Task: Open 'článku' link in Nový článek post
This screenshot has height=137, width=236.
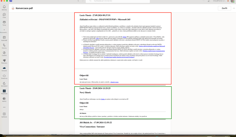Action: (x=103, y=99)
